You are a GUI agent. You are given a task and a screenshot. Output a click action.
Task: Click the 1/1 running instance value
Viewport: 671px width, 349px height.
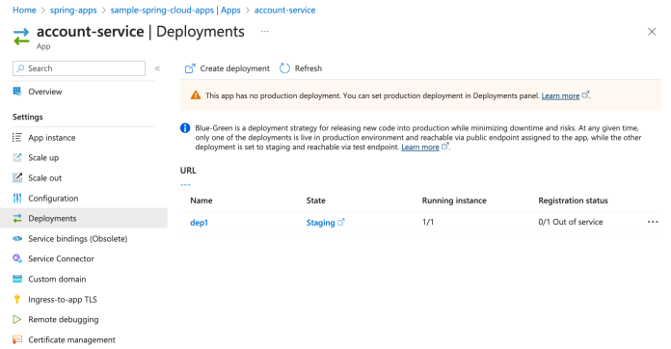pyautogui.click(x=428, y=222)
